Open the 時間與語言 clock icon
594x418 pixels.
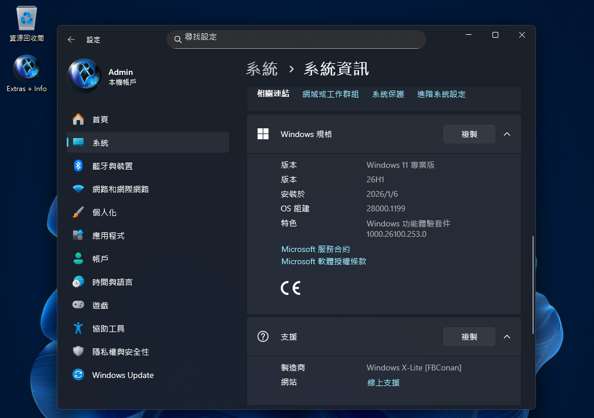pos(78,282)
